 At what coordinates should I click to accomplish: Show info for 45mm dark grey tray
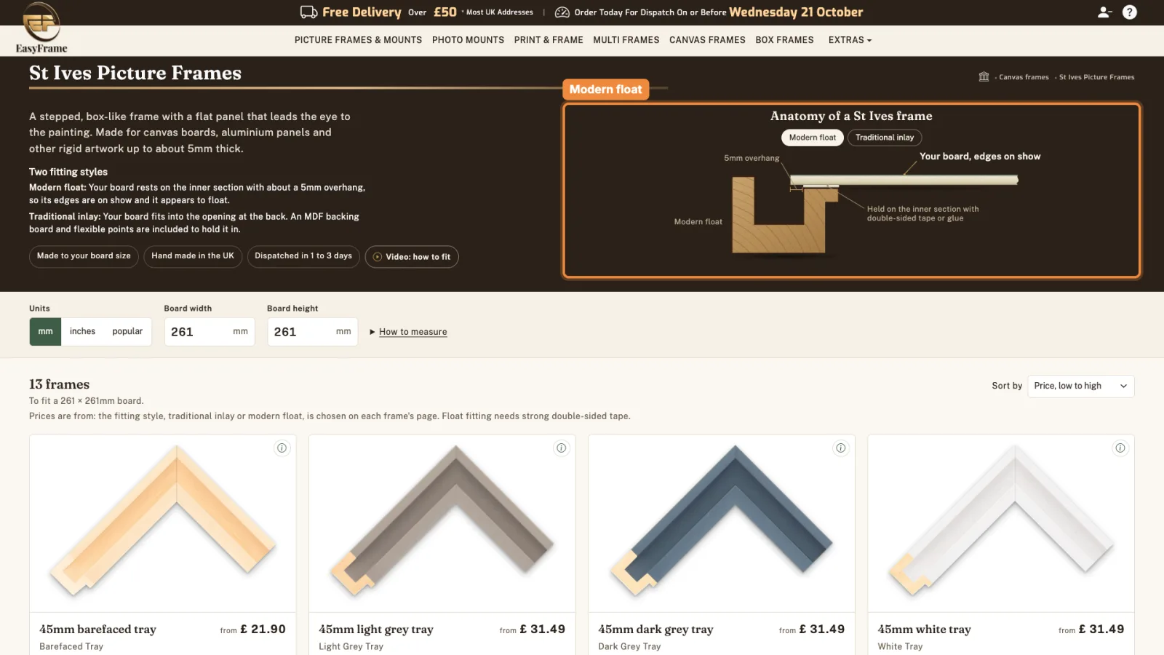point(841,448)
